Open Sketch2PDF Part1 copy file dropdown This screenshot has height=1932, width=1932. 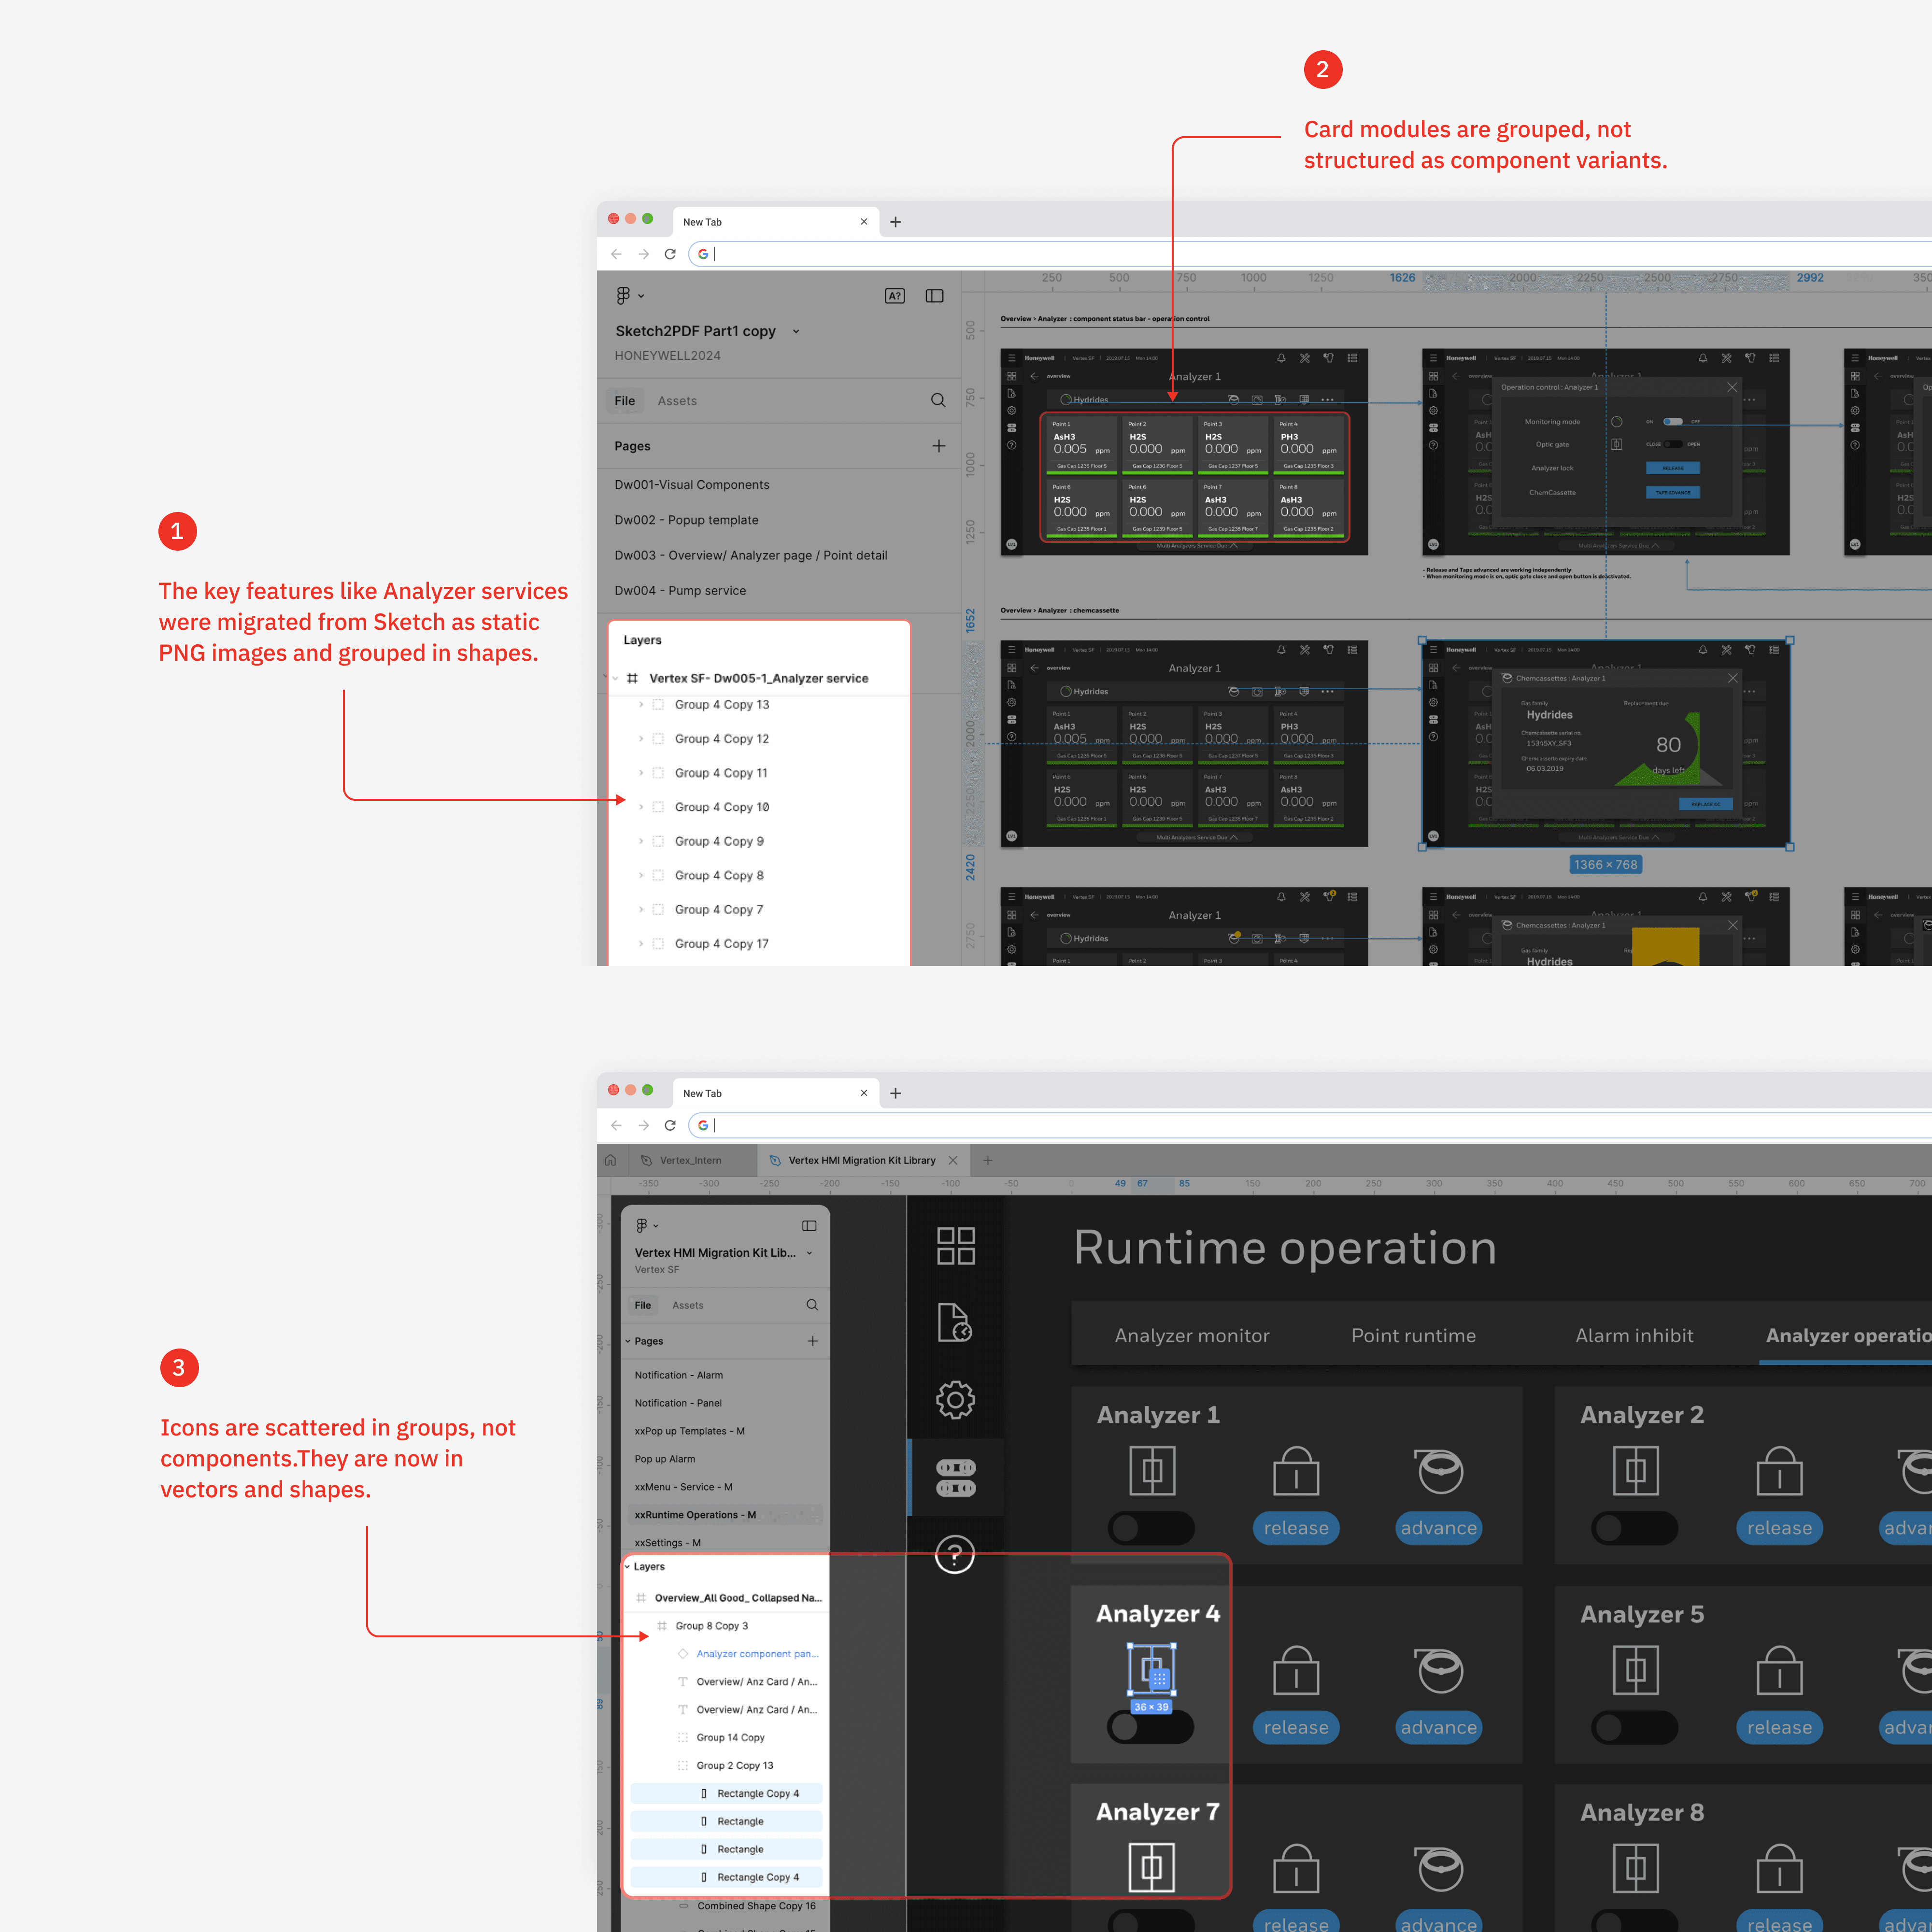(796, 331)
